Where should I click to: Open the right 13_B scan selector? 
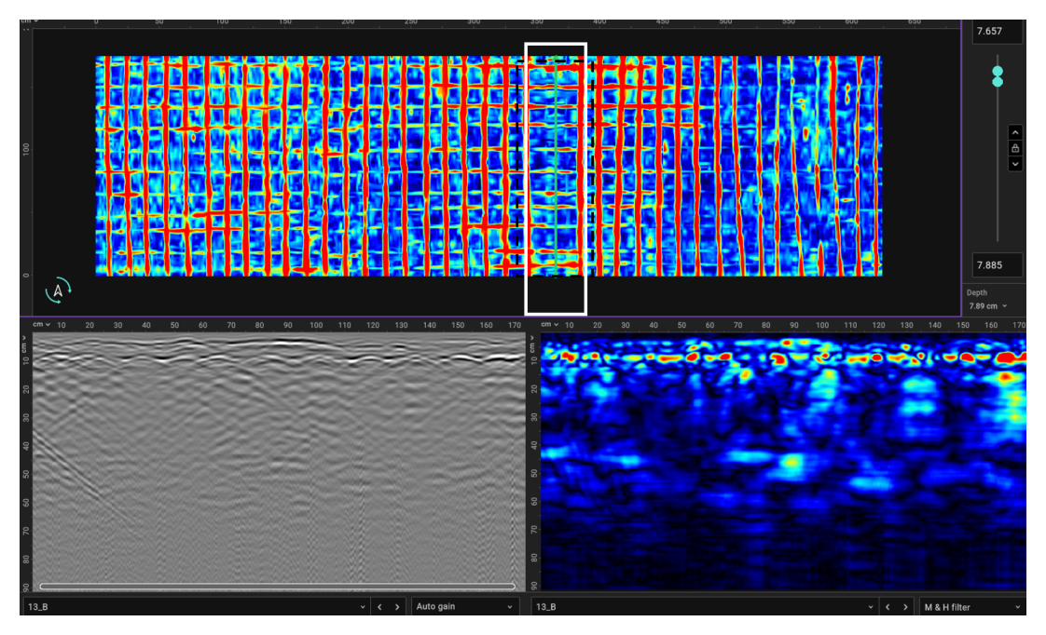pos(704,607)
